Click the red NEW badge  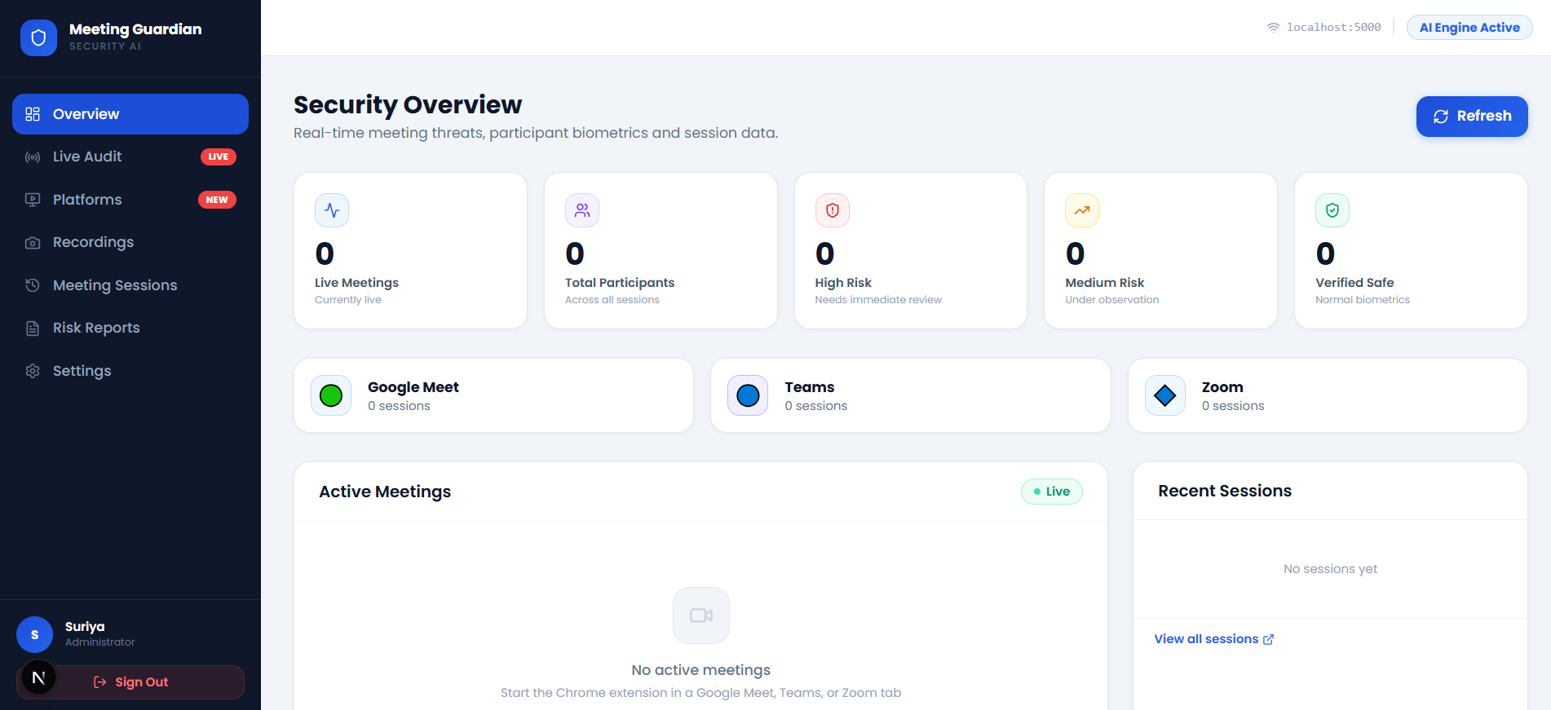pos(217,200)
